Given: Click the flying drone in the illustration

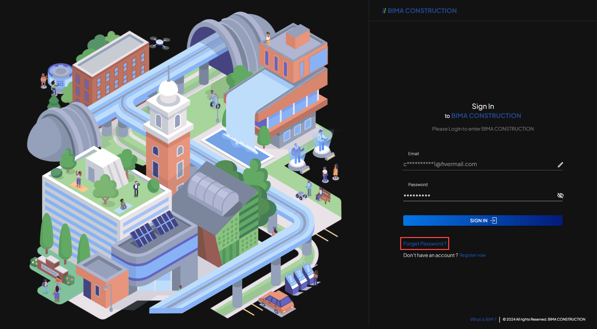Looking at the screenshot, I should pos(160,42).
